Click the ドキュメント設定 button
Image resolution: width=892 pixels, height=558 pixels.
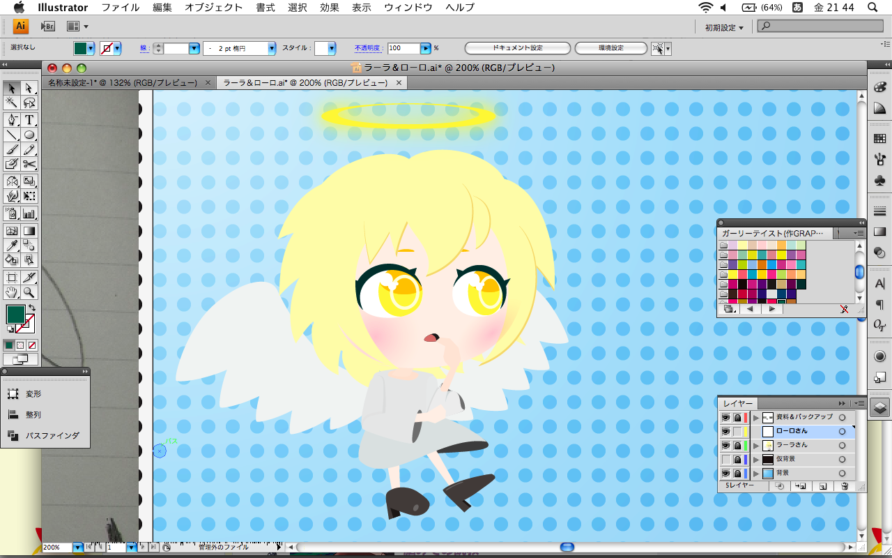(x=518, y=48)
